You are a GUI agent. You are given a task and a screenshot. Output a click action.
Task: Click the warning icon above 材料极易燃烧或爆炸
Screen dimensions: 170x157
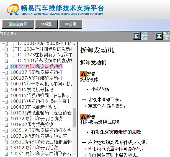click(83, 117)
